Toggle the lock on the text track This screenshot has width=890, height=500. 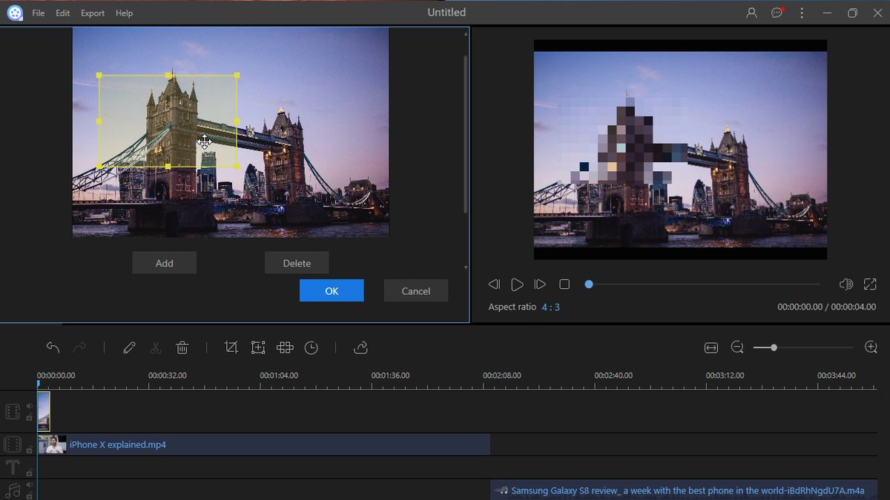pyautogui.click(x=30, y=472)
